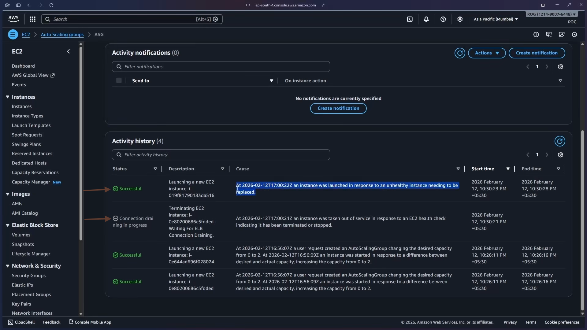Click the Filter activity history field

(x=221, y=154)
